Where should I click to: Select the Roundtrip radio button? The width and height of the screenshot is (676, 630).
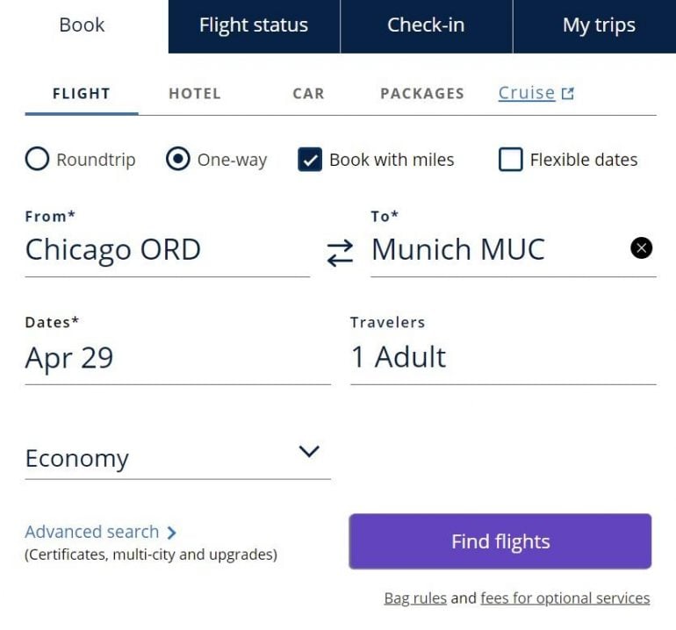pos(37,160)
